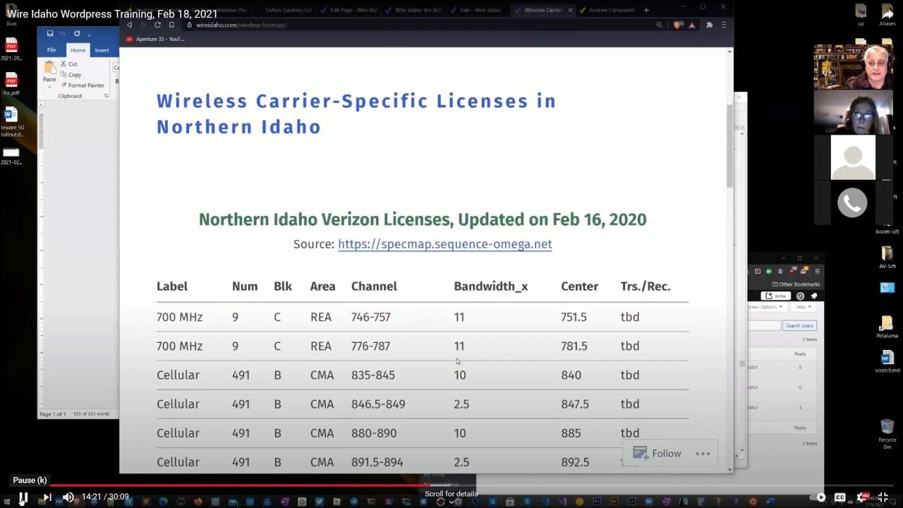Expand the Screen Options dropdown

coord(766,307)
